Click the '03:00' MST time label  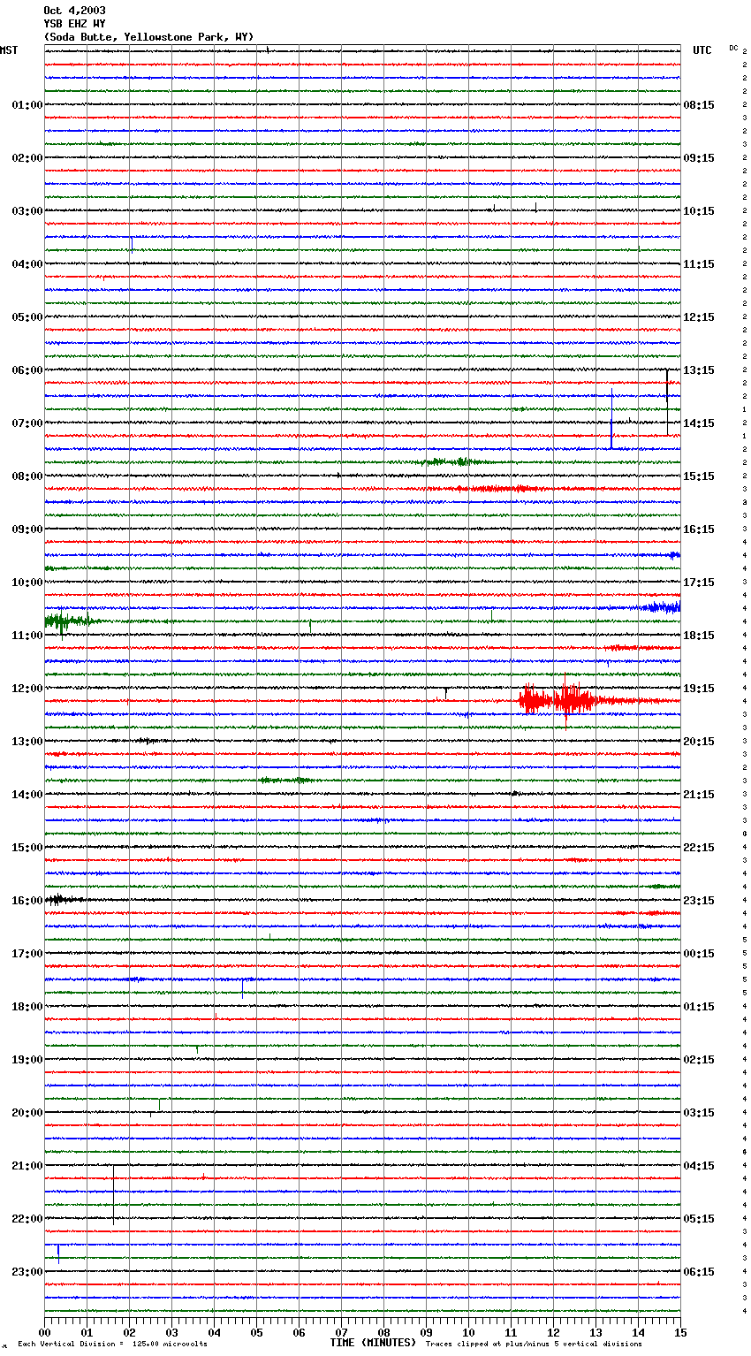coord(27,211)
